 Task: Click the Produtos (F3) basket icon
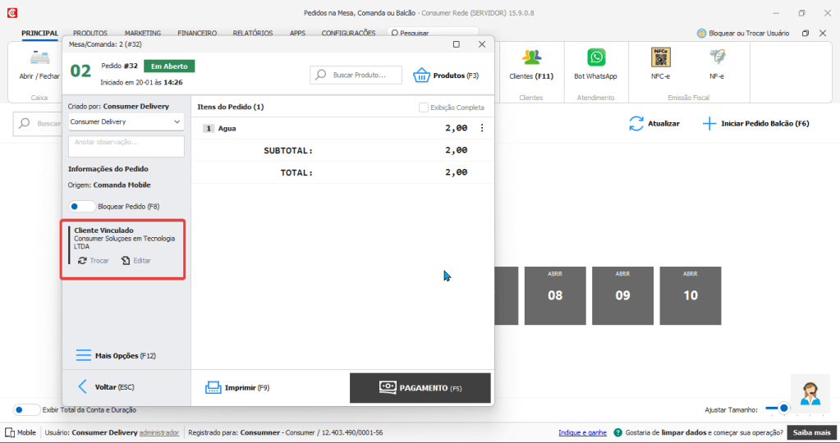422,75
